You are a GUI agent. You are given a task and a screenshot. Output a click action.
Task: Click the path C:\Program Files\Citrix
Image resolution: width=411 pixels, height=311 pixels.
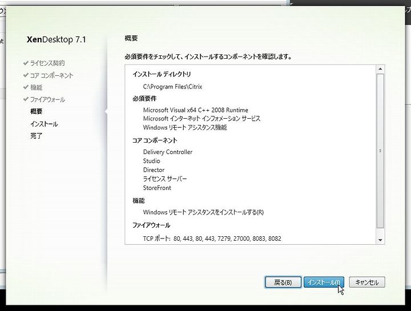172,87
